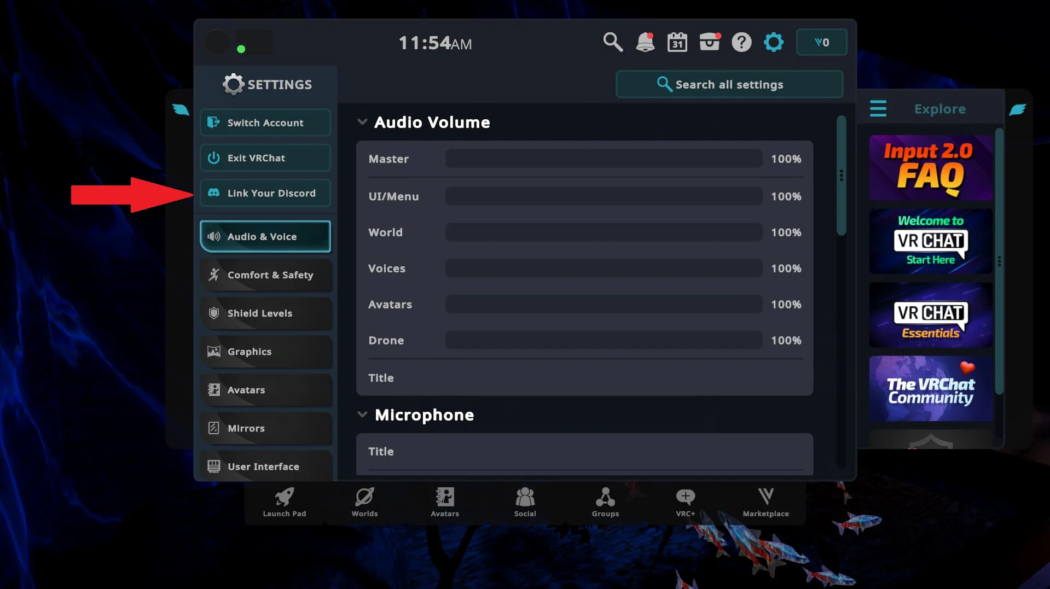This screenshot has height=589, width=1050.
Task: Click the left wing panel-switch icon
Action: [181, 109]
